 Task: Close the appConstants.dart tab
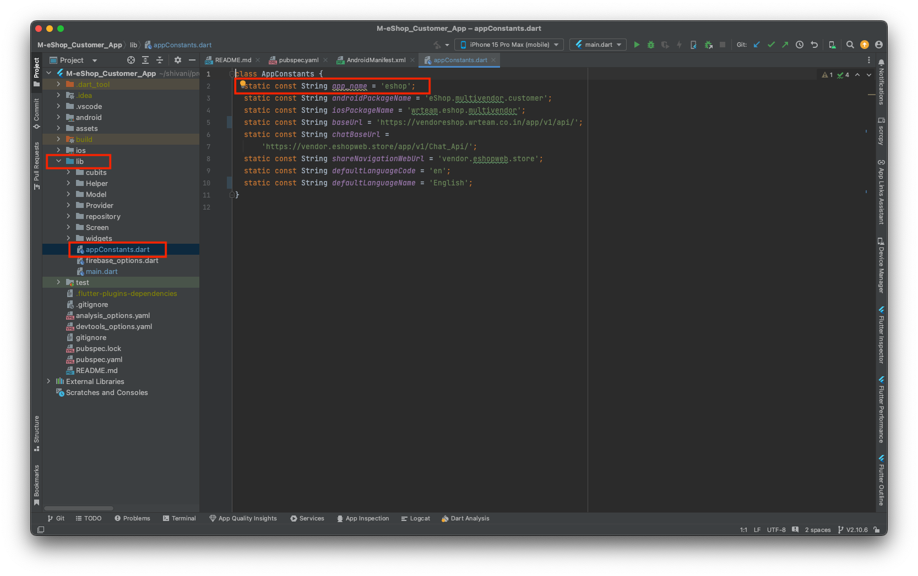click(x=493, y=60)
